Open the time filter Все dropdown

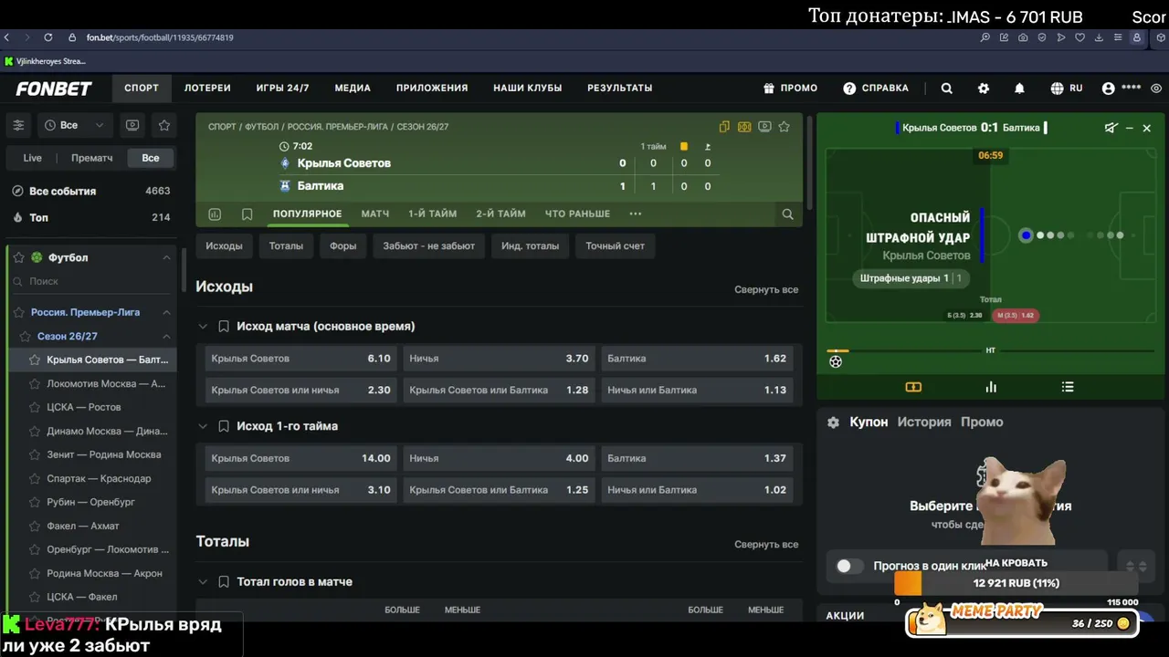[x=75, y=125]
